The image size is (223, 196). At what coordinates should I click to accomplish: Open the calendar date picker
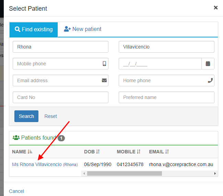pos(208,64)
